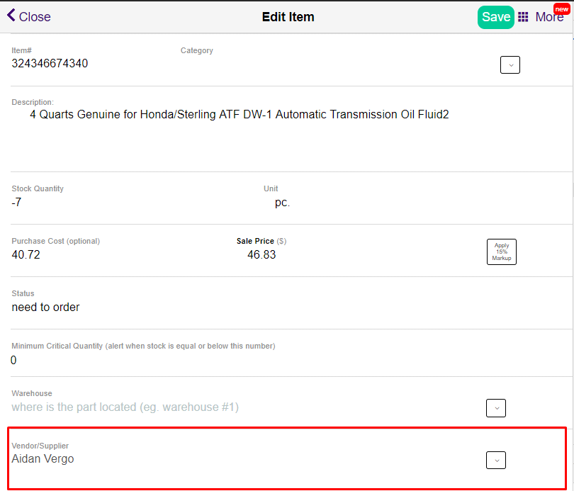Edit the Minimum Critical Quantity value
Screen dimensions: 574x491
[13, 360]
